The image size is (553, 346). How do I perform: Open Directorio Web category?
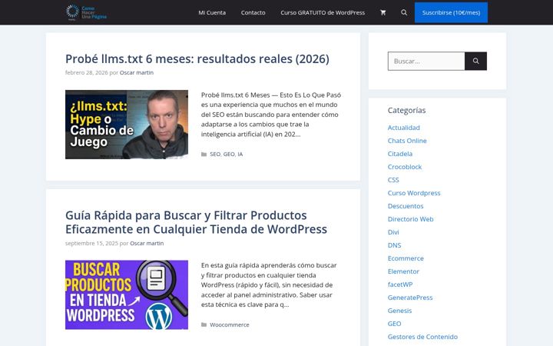(x=410, y=219)
